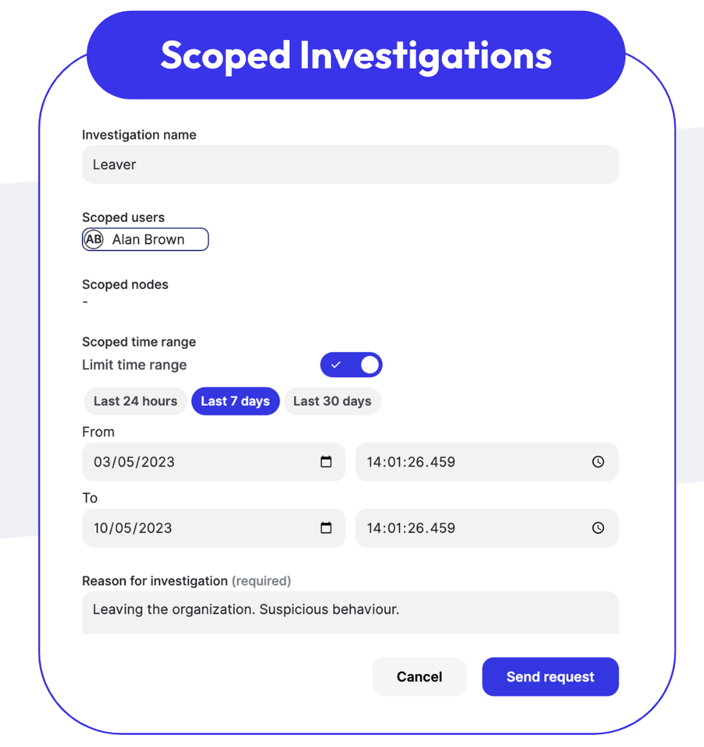This screenshot has height=747, width=704.
Task: Click the Investigation name field containing Leaver
Action: tap(350, 164)
